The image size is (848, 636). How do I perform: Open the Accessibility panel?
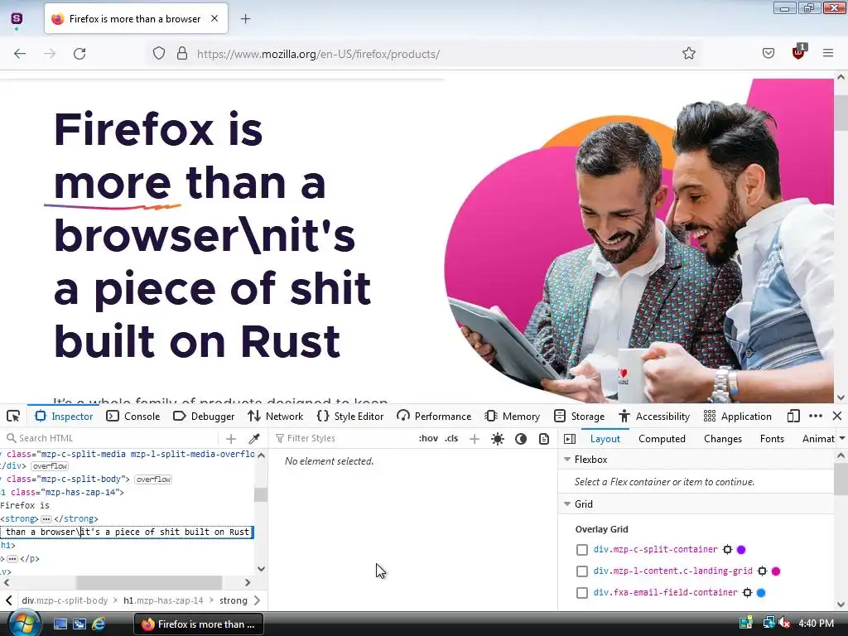pyautogui.click(x=654, y=416)
